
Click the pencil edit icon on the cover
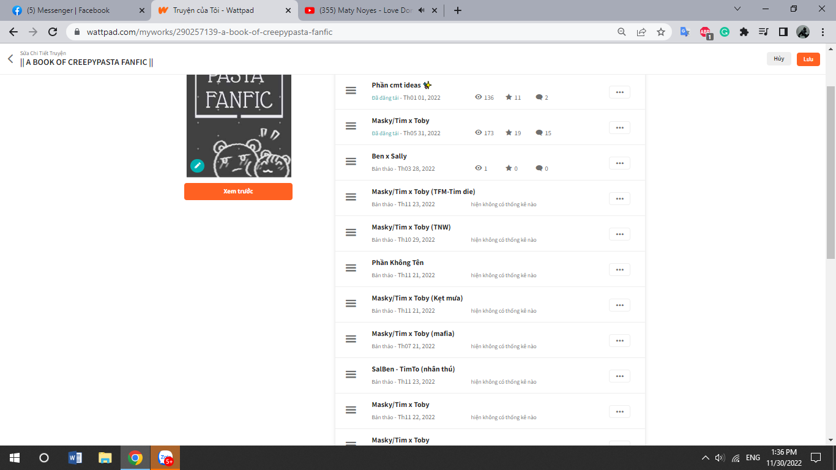tap(197, 165)
